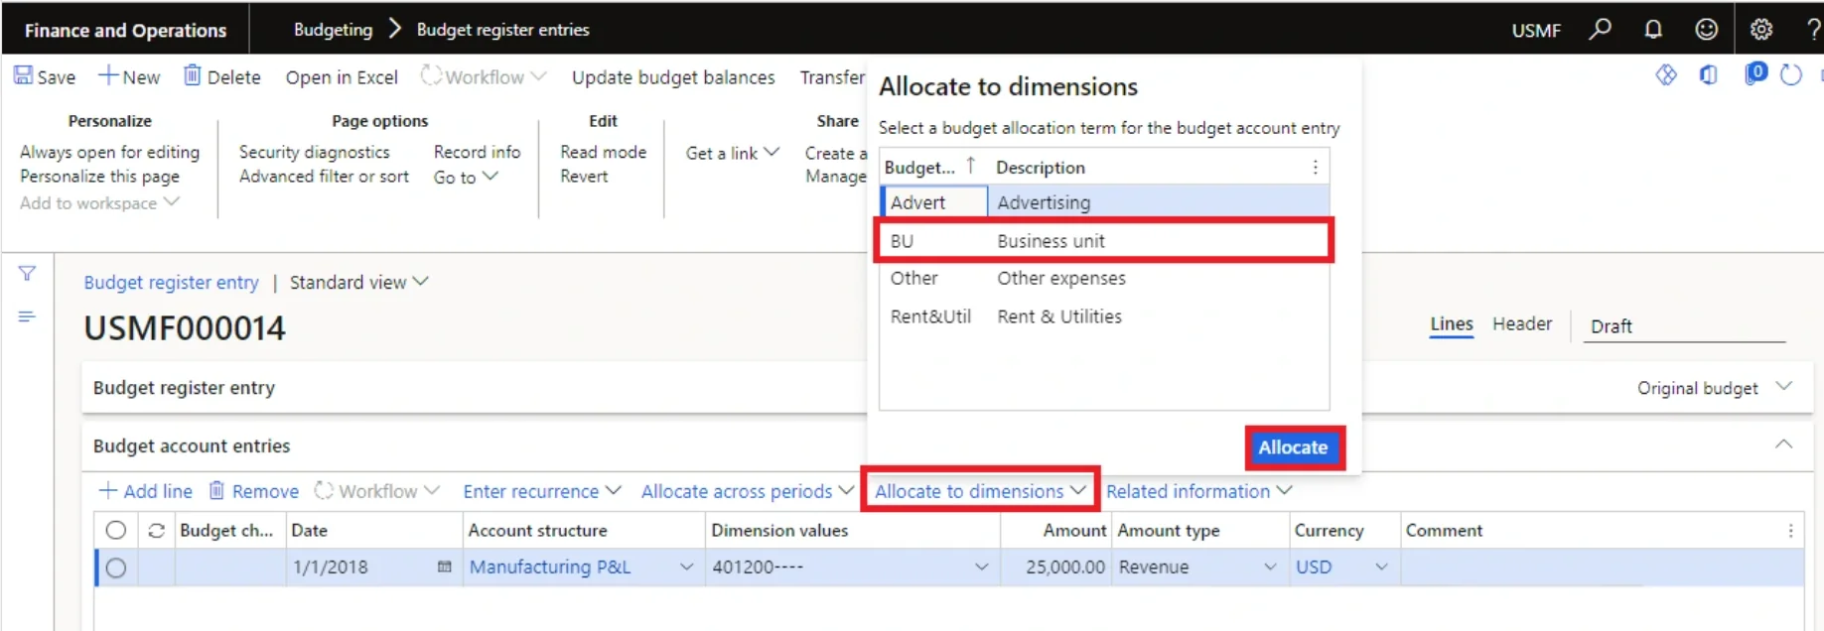Click the Save disk icon
This screenshot has height=631, width=1824.
23,75
